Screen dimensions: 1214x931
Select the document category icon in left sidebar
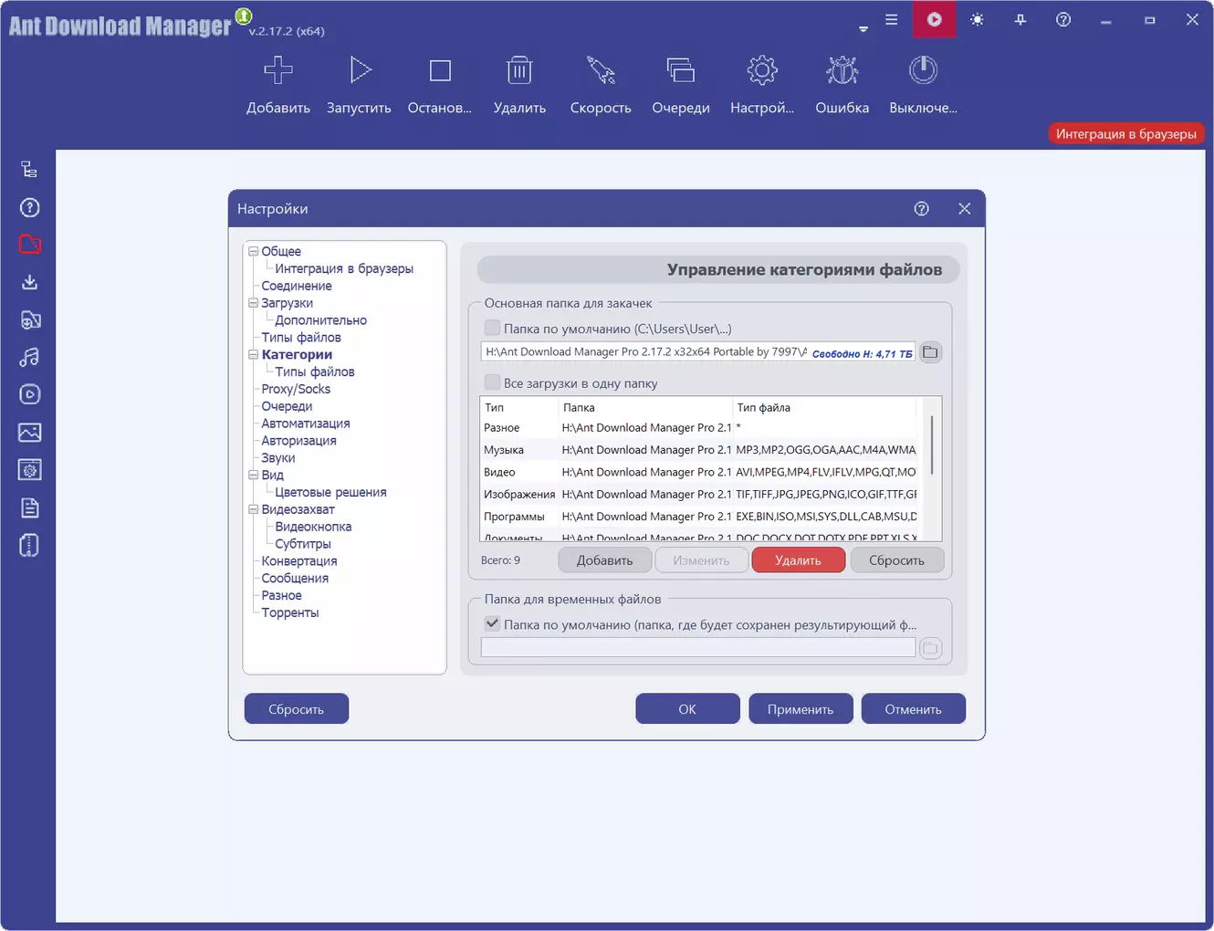(29, 507)
